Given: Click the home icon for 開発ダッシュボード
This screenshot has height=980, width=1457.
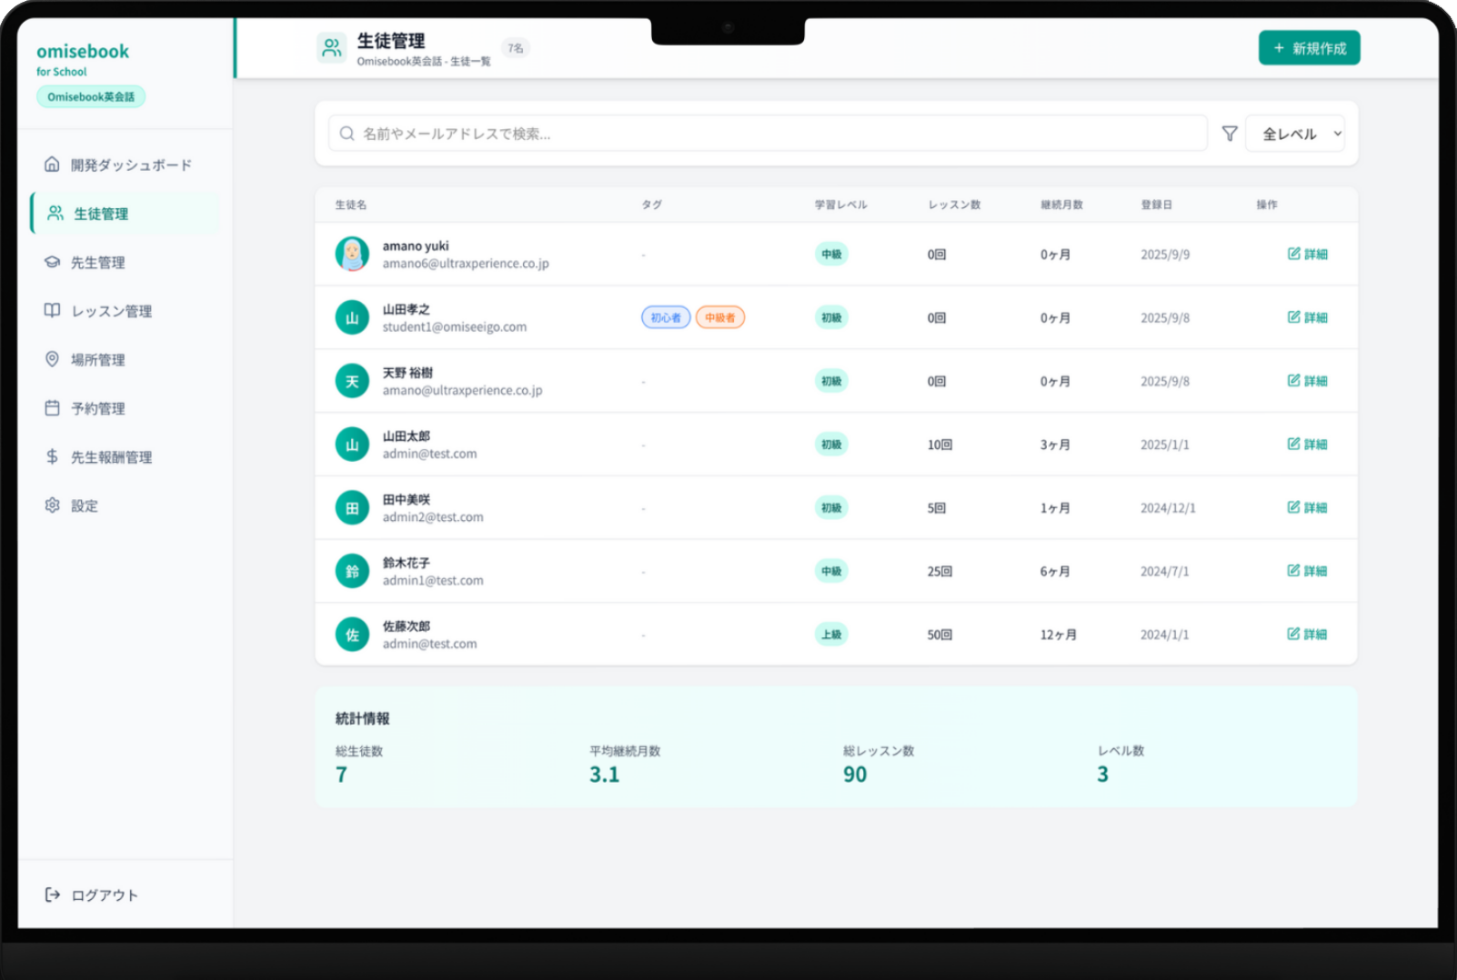Looking at the screenshot, I should pos(52,165).
